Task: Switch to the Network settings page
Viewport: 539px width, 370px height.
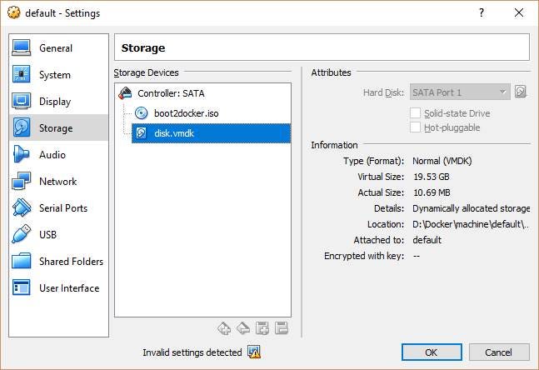Action: click(59, 181)
